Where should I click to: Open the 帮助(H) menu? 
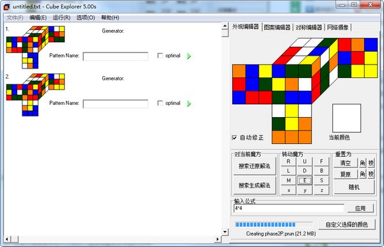(x=110, y=18)
